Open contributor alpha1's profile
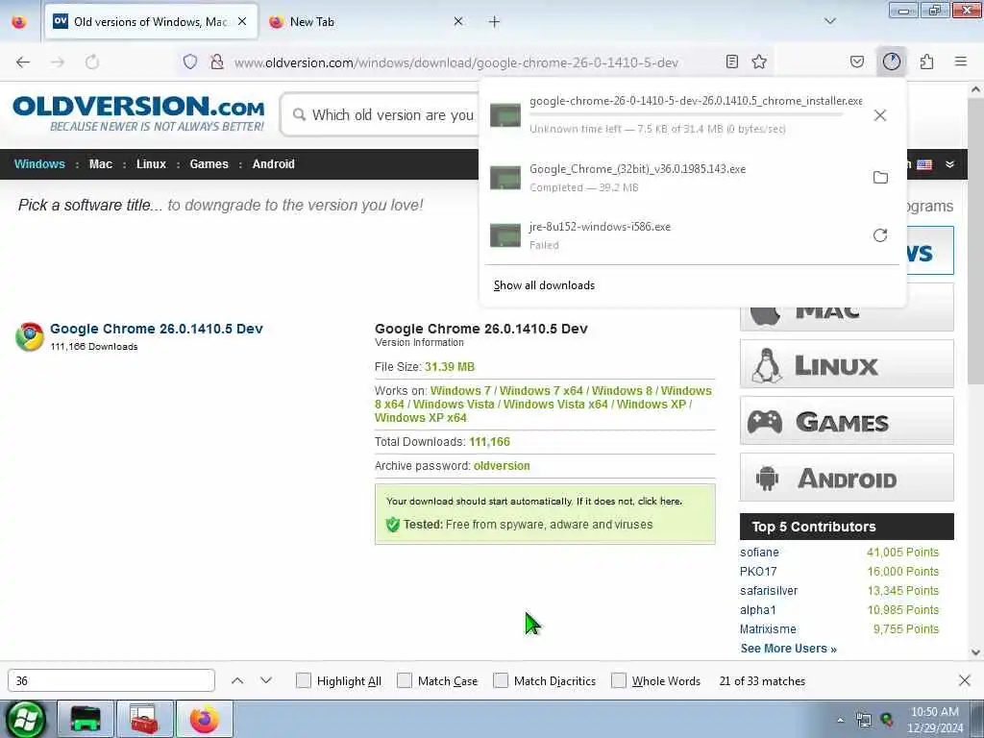Viewport: 984px width, 738px height. (758, 610)
